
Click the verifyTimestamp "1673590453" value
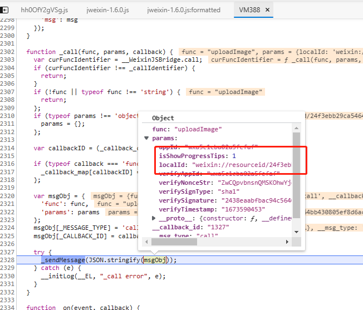[243, 210]
